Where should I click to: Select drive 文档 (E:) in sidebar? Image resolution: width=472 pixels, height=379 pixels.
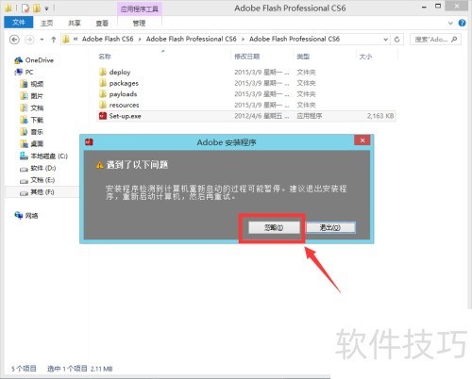coord(42,180)
